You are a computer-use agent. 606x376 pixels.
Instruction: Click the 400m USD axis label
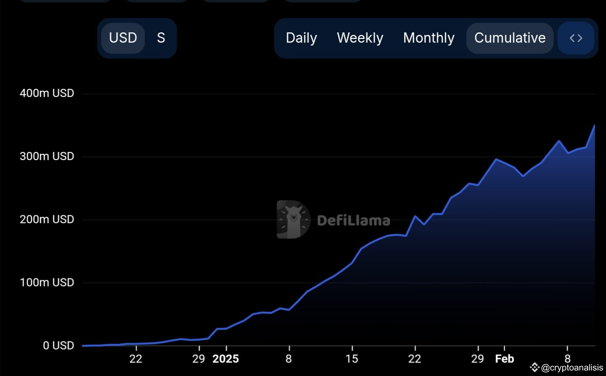(x=47, y=93)
